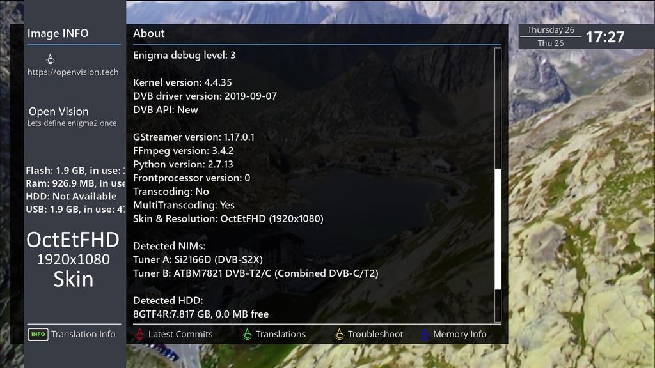
Task: Click the About panel scrollbar thumb
Action: coord(498,229)
